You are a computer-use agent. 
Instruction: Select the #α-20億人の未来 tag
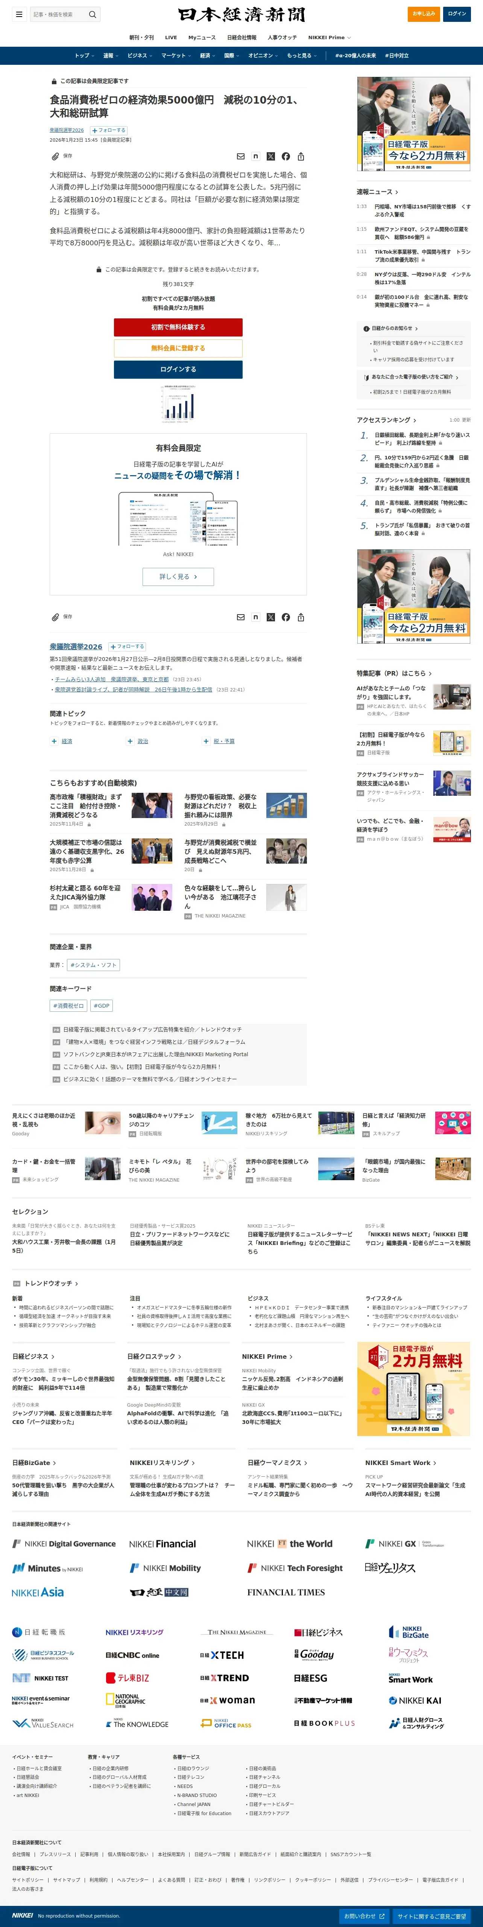(355, 55)
